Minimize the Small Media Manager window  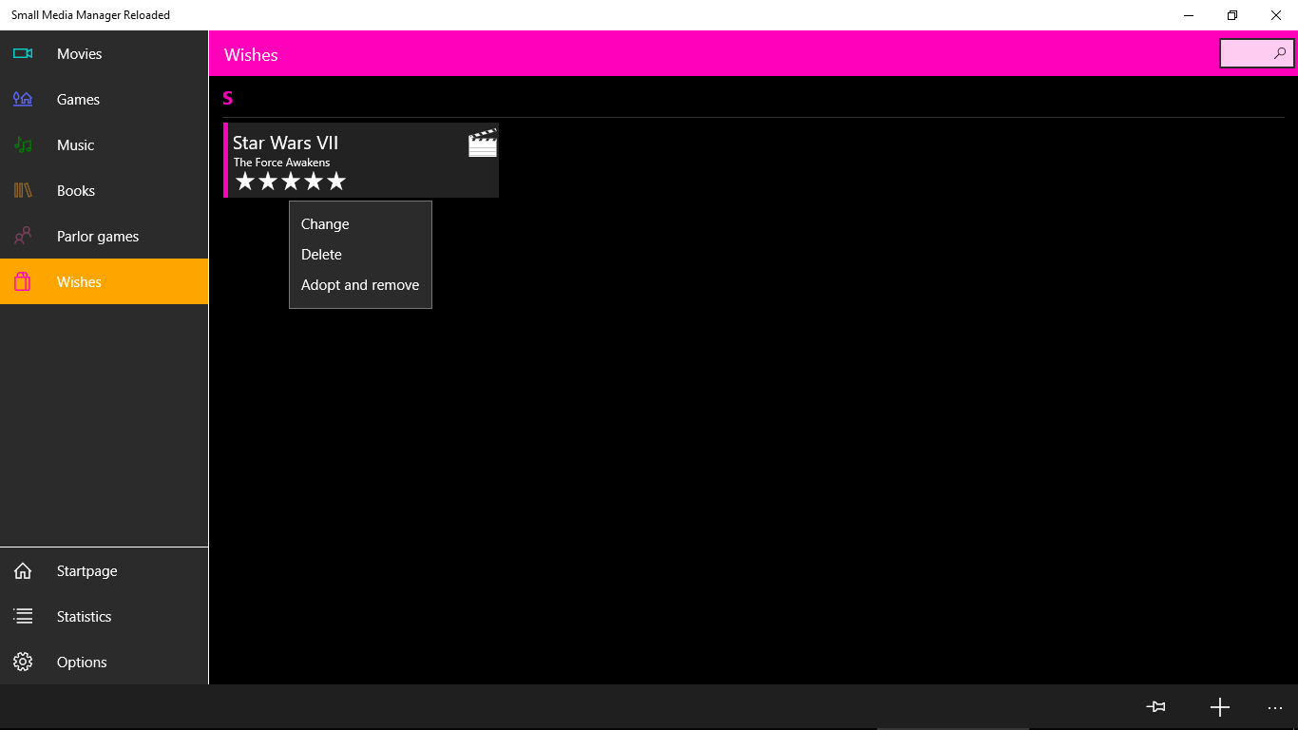tap(1189, 15)
